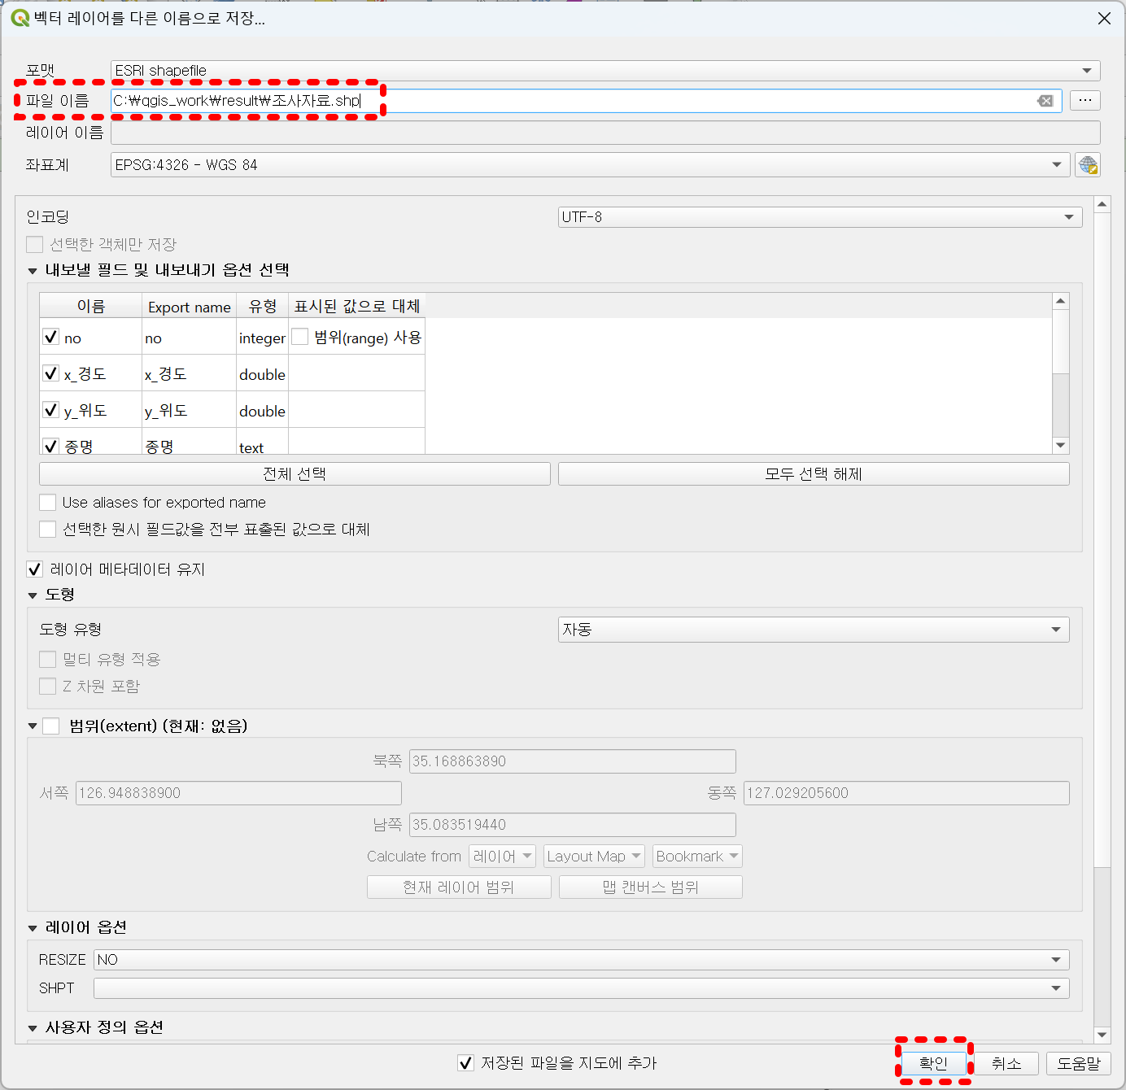Screen dimensions: 1126x1090
Task: Click the 북쪽 extent value field
Action: click(573, 761)
